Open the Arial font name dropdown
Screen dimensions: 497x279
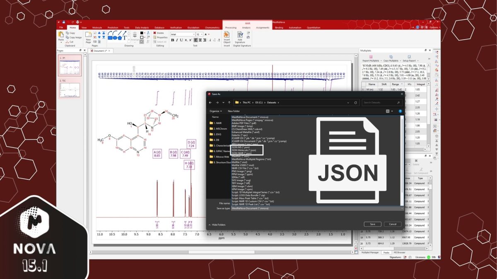click(193, 34)
